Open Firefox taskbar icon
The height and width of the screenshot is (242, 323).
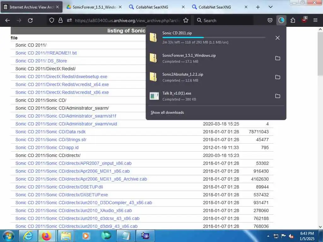coord(47,236)
